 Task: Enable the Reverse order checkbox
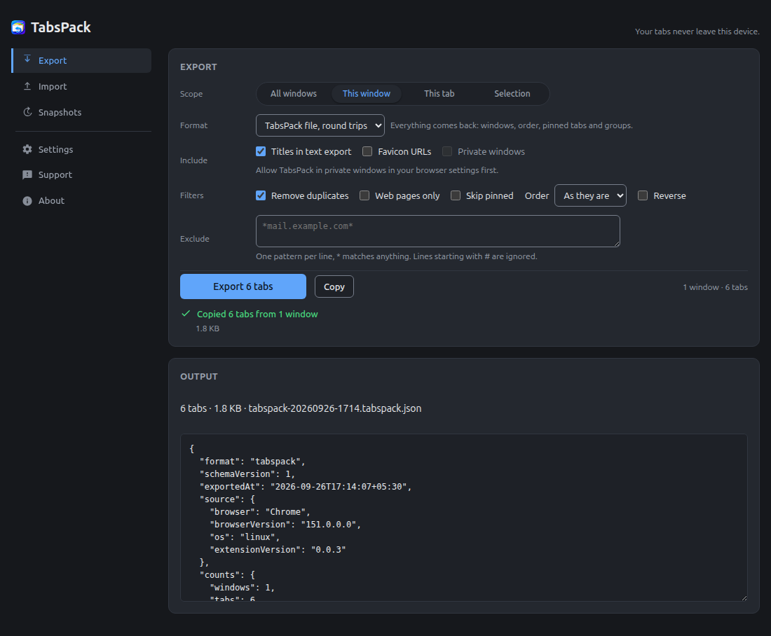[643, 195]
